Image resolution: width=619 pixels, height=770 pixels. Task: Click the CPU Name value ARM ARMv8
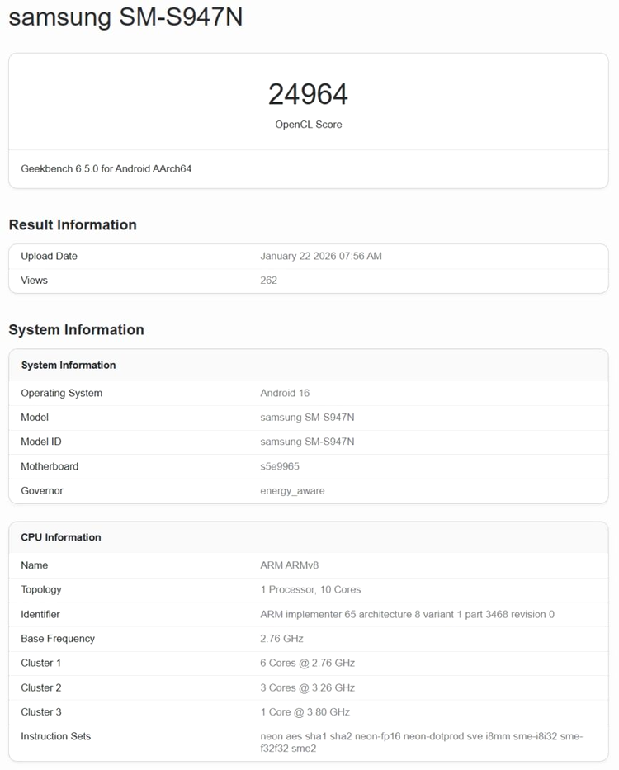[x=289, y=565]
